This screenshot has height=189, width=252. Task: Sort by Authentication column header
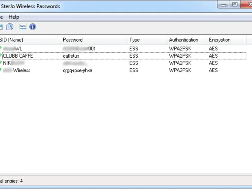pos(186,40)
